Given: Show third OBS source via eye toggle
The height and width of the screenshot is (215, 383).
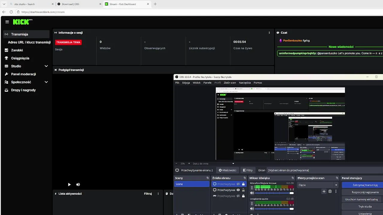Looking at the screenshot, I should tap(238, 196).
